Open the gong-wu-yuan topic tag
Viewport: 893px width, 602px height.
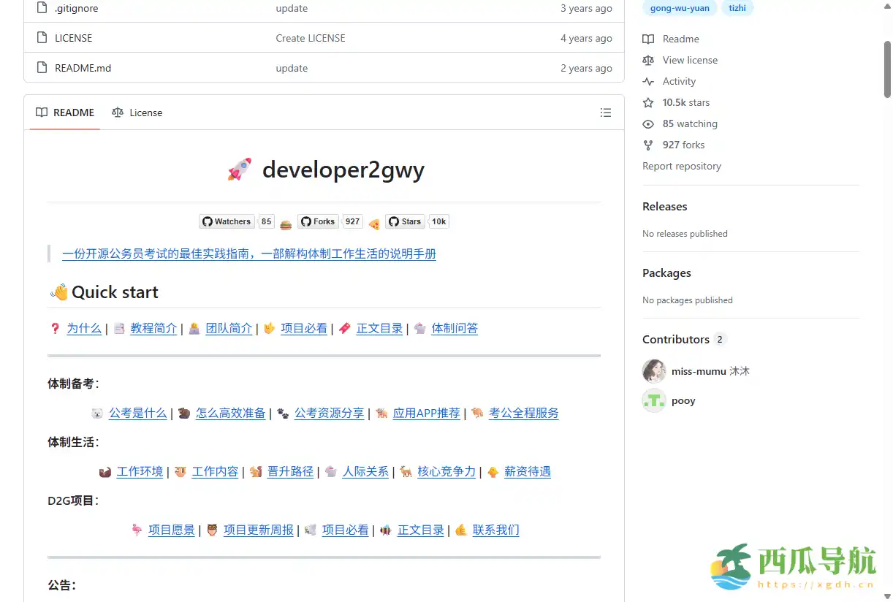[680, 8]
